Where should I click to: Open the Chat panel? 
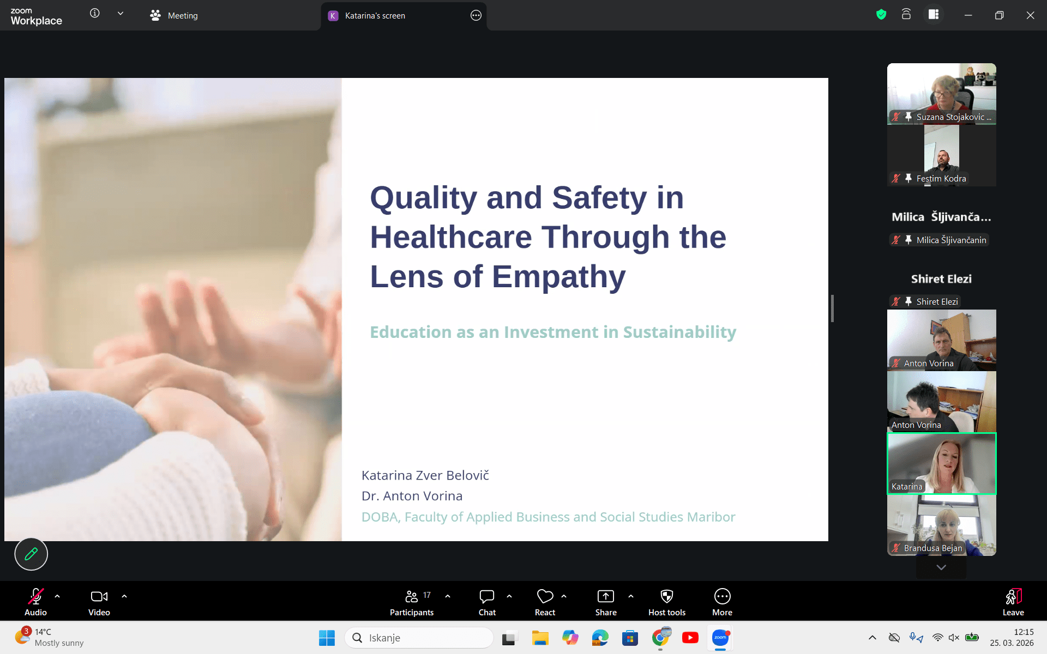486,602
